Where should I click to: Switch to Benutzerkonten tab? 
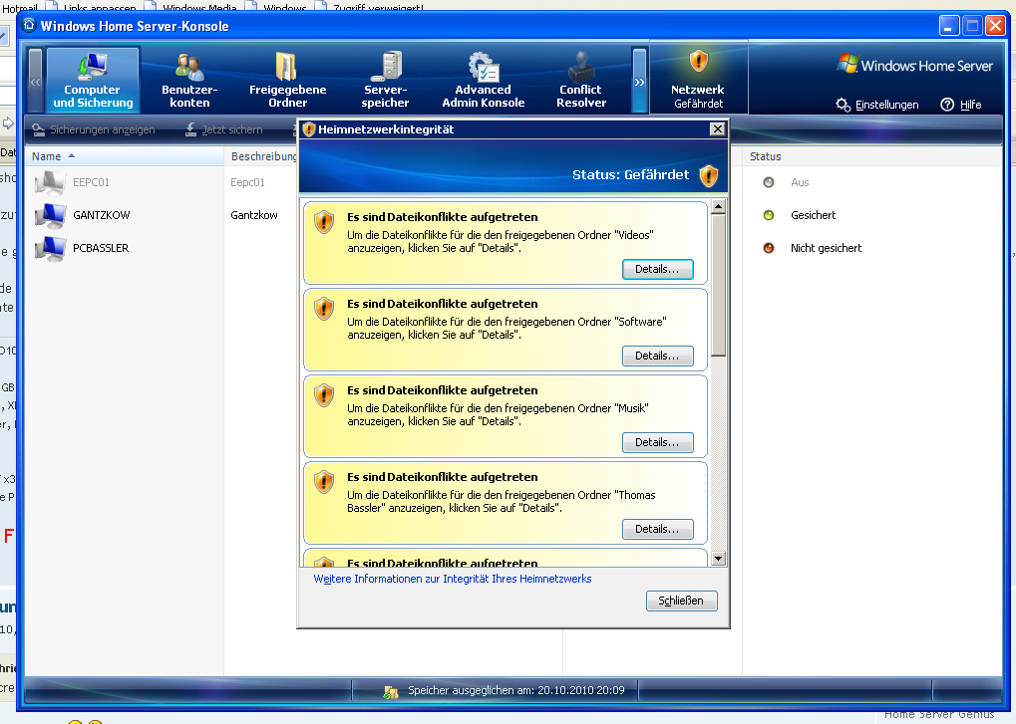189,80
